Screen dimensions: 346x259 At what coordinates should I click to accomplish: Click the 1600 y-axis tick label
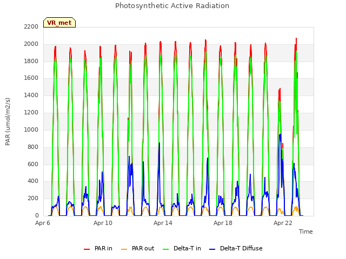tap(31, 78)
